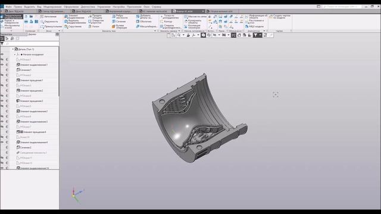Select the Автолиния sketch tool

point(49,17)
